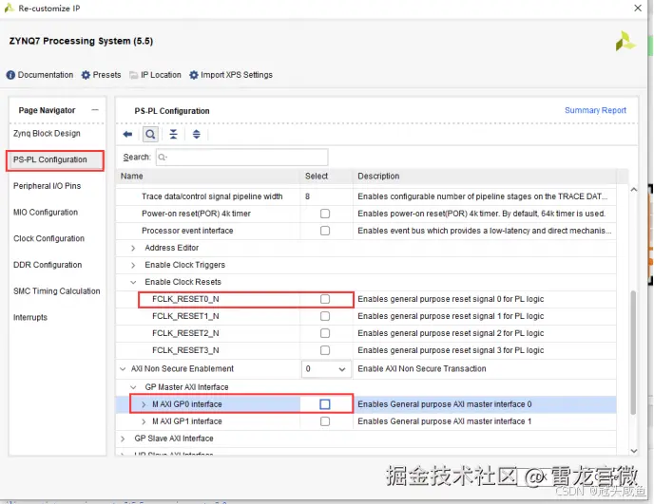Enable Power-on reset(POR) 4k timer checkbox

[x=325, y=214]
